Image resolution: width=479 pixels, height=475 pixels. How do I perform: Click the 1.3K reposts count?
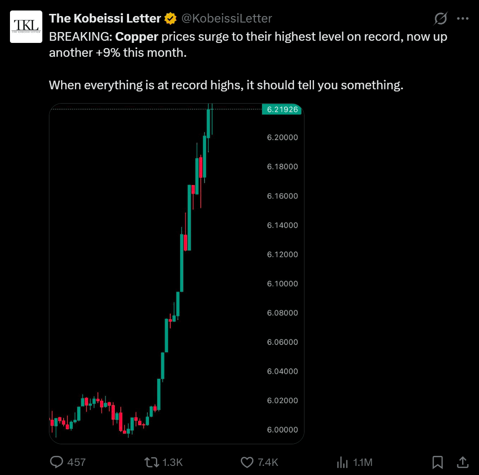[172, 462]
